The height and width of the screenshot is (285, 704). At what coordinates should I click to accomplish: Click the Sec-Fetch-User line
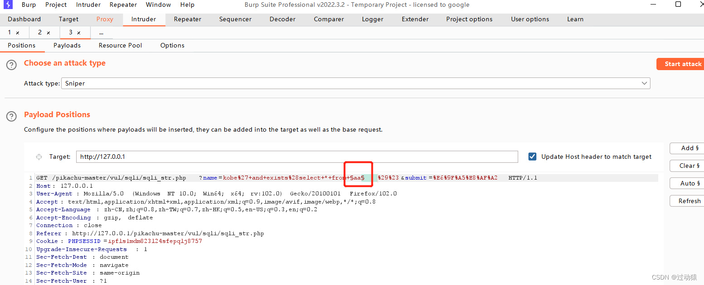(x=72, y=281)
